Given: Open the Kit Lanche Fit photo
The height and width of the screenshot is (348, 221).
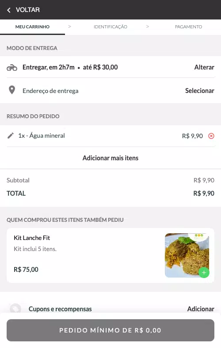Looking at the screenshot, I should [x=187, y=255].
